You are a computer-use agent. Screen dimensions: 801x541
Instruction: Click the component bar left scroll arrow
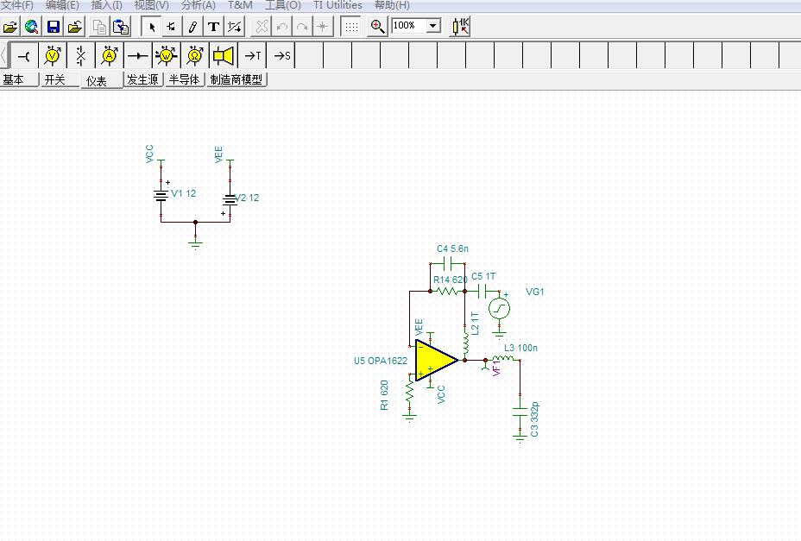click(x=3, y=55)
